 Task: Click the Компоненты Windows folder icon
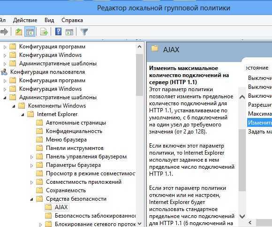pyautogui.click(x=22, y=106)
